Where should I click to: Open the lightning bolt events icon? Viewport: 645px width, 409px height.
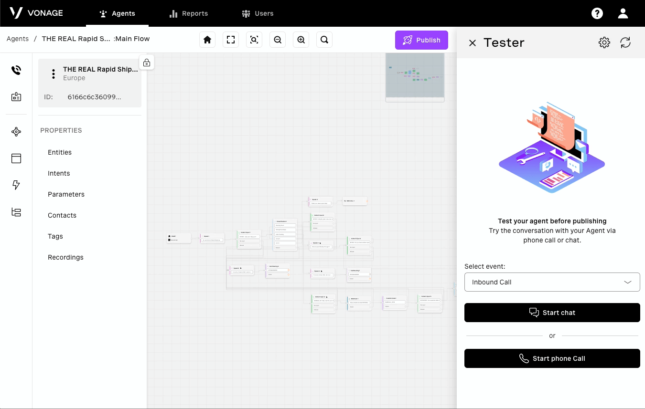tap(16, 185)
